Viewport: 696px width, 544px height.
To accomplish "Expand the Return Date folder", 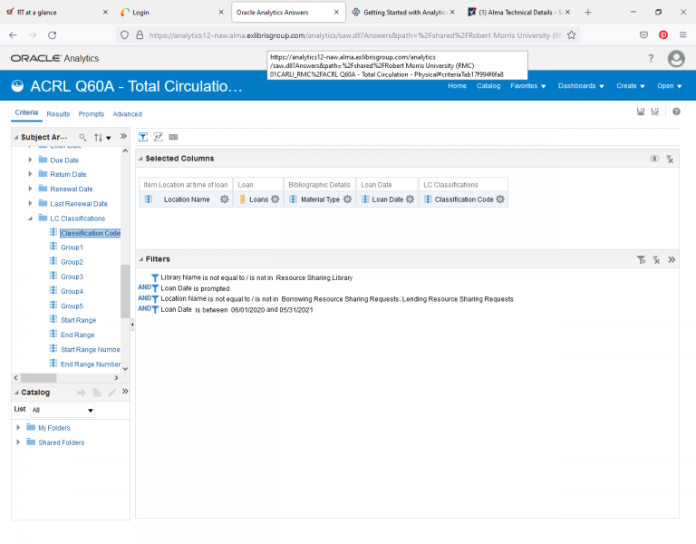I will click(x=30, y=174).
